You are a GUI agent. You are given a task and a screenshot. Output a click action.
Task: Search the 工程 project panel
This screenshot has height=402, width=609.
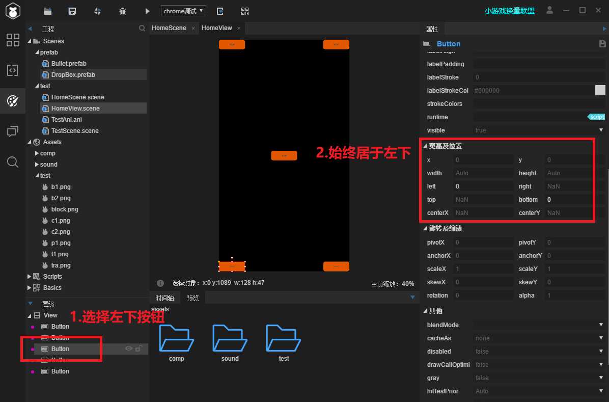click(142, 29)
